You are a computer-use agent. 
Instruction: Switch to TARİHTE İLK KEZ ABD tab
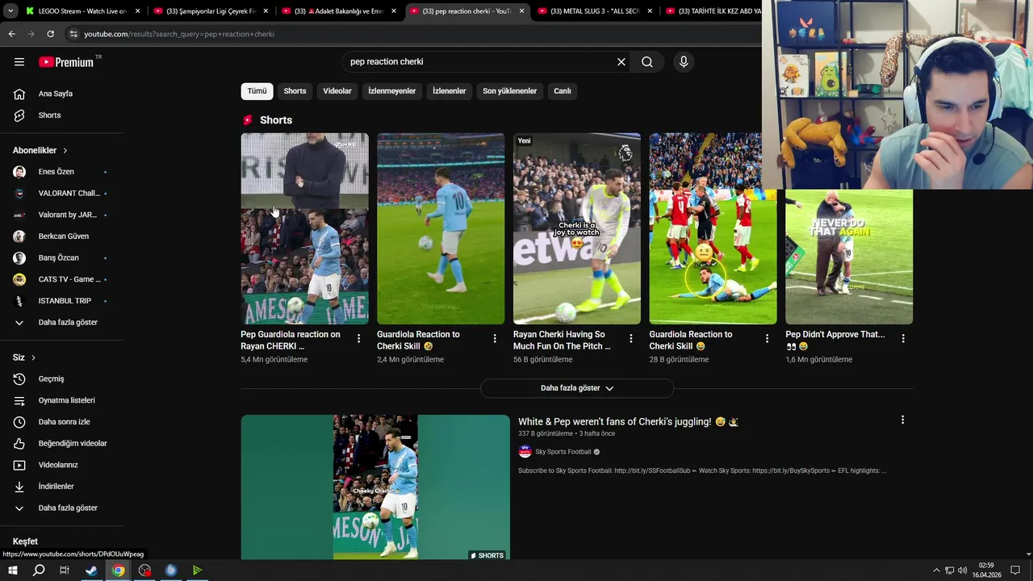pyautogui.click(x=714, y=11)
